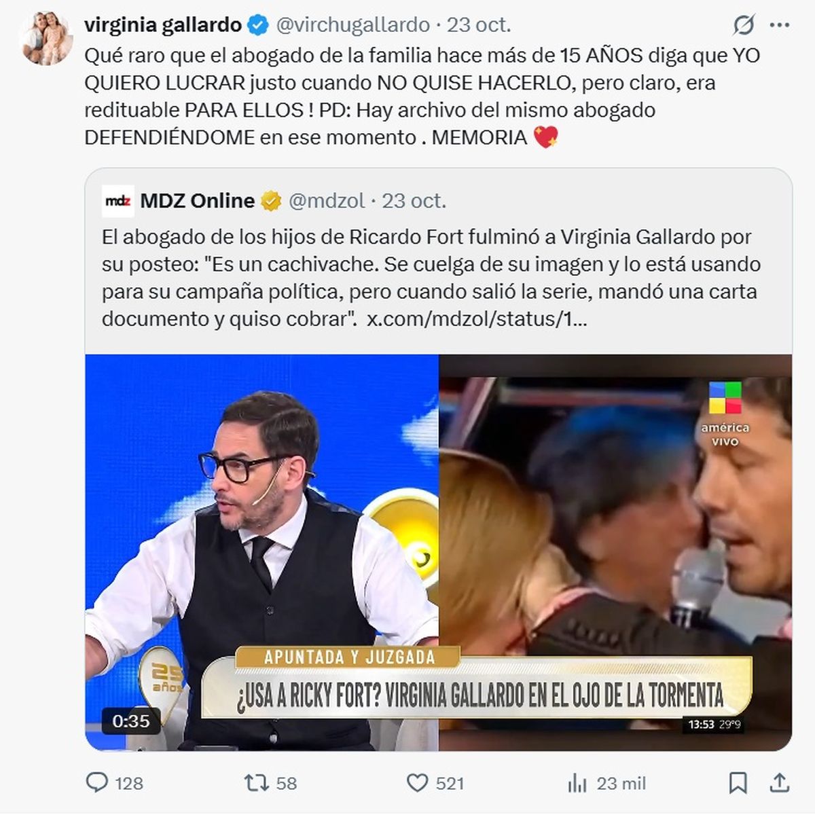Repost this tweet via retweet icon
This screenshot has width=815, height=819.
tap(257, 783)
